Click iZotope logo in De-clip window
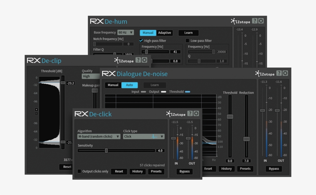This screenshot has height=195, width=316. pos(124,60)
